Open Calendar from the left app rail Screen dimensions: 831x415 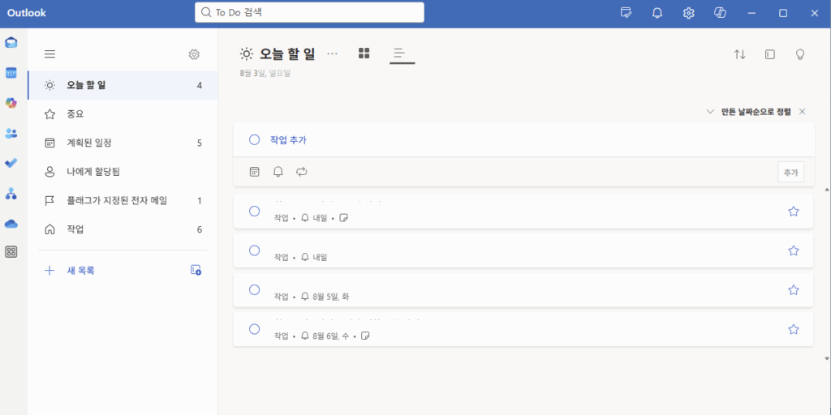[x=11, y=73]
